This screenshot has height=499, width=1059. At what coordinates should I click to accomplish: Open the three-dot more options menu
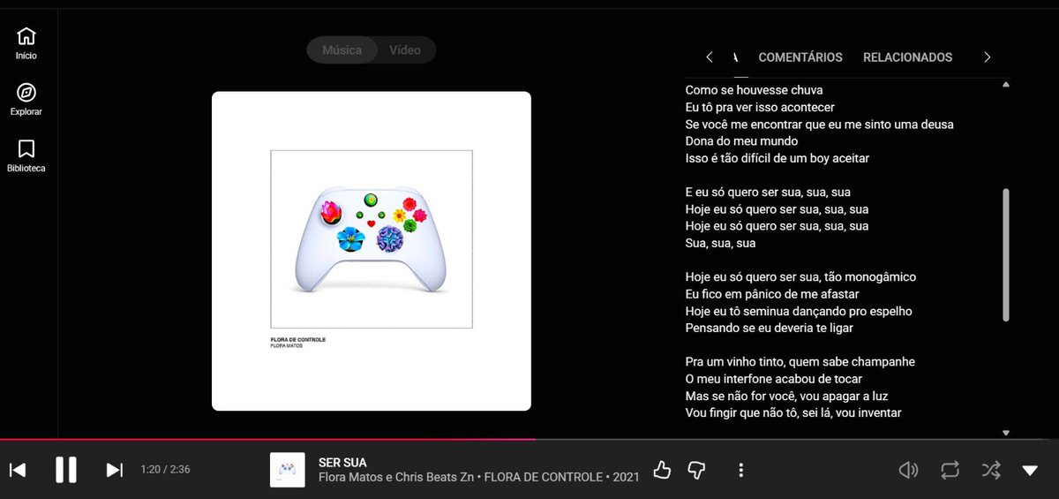tap(741, 470)
